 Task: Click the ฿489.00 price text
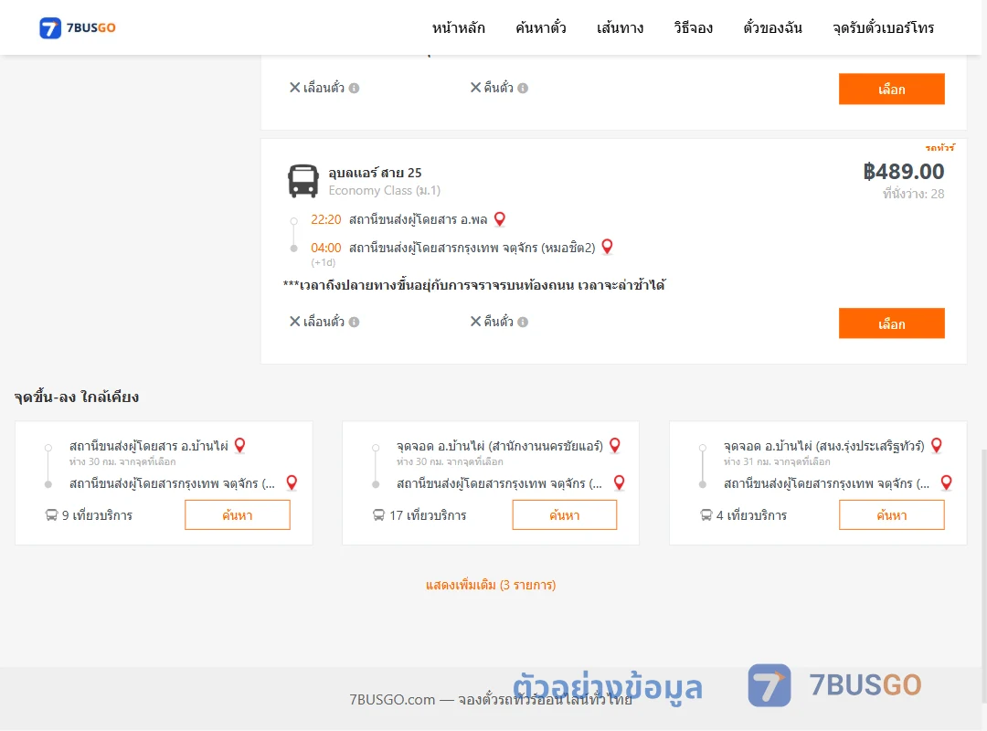[903, 171]
